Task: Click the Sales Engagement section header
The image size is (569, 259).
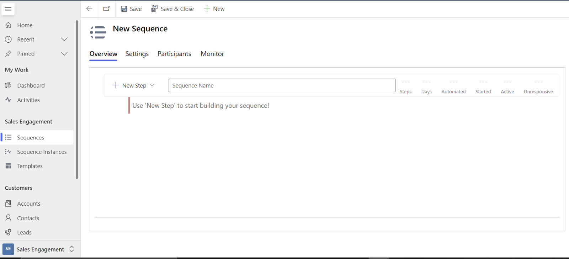Action: point(28,122)
